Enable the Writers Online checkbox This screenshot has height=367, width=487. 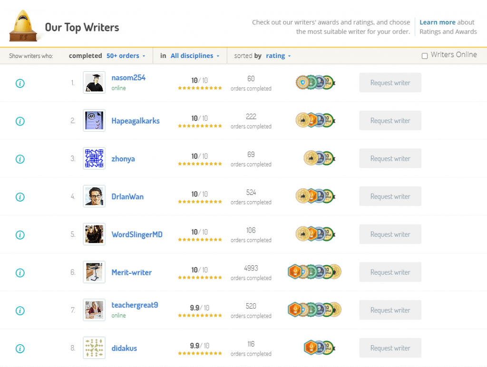coord(425,56)
